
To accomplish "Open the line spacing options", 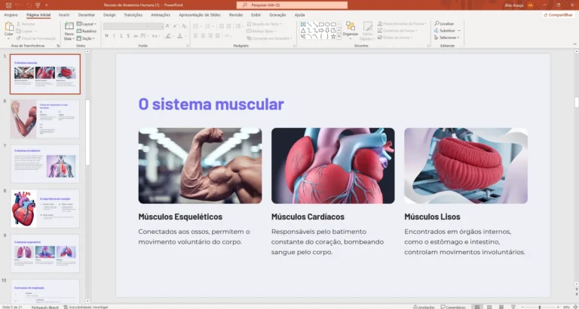I will [240, 26].
